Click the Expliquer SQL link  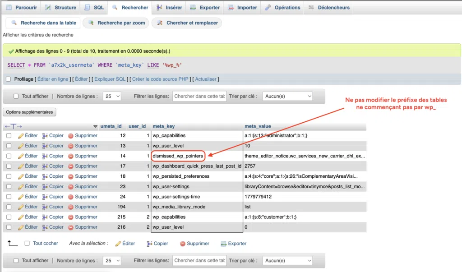(x=110, y=79)
